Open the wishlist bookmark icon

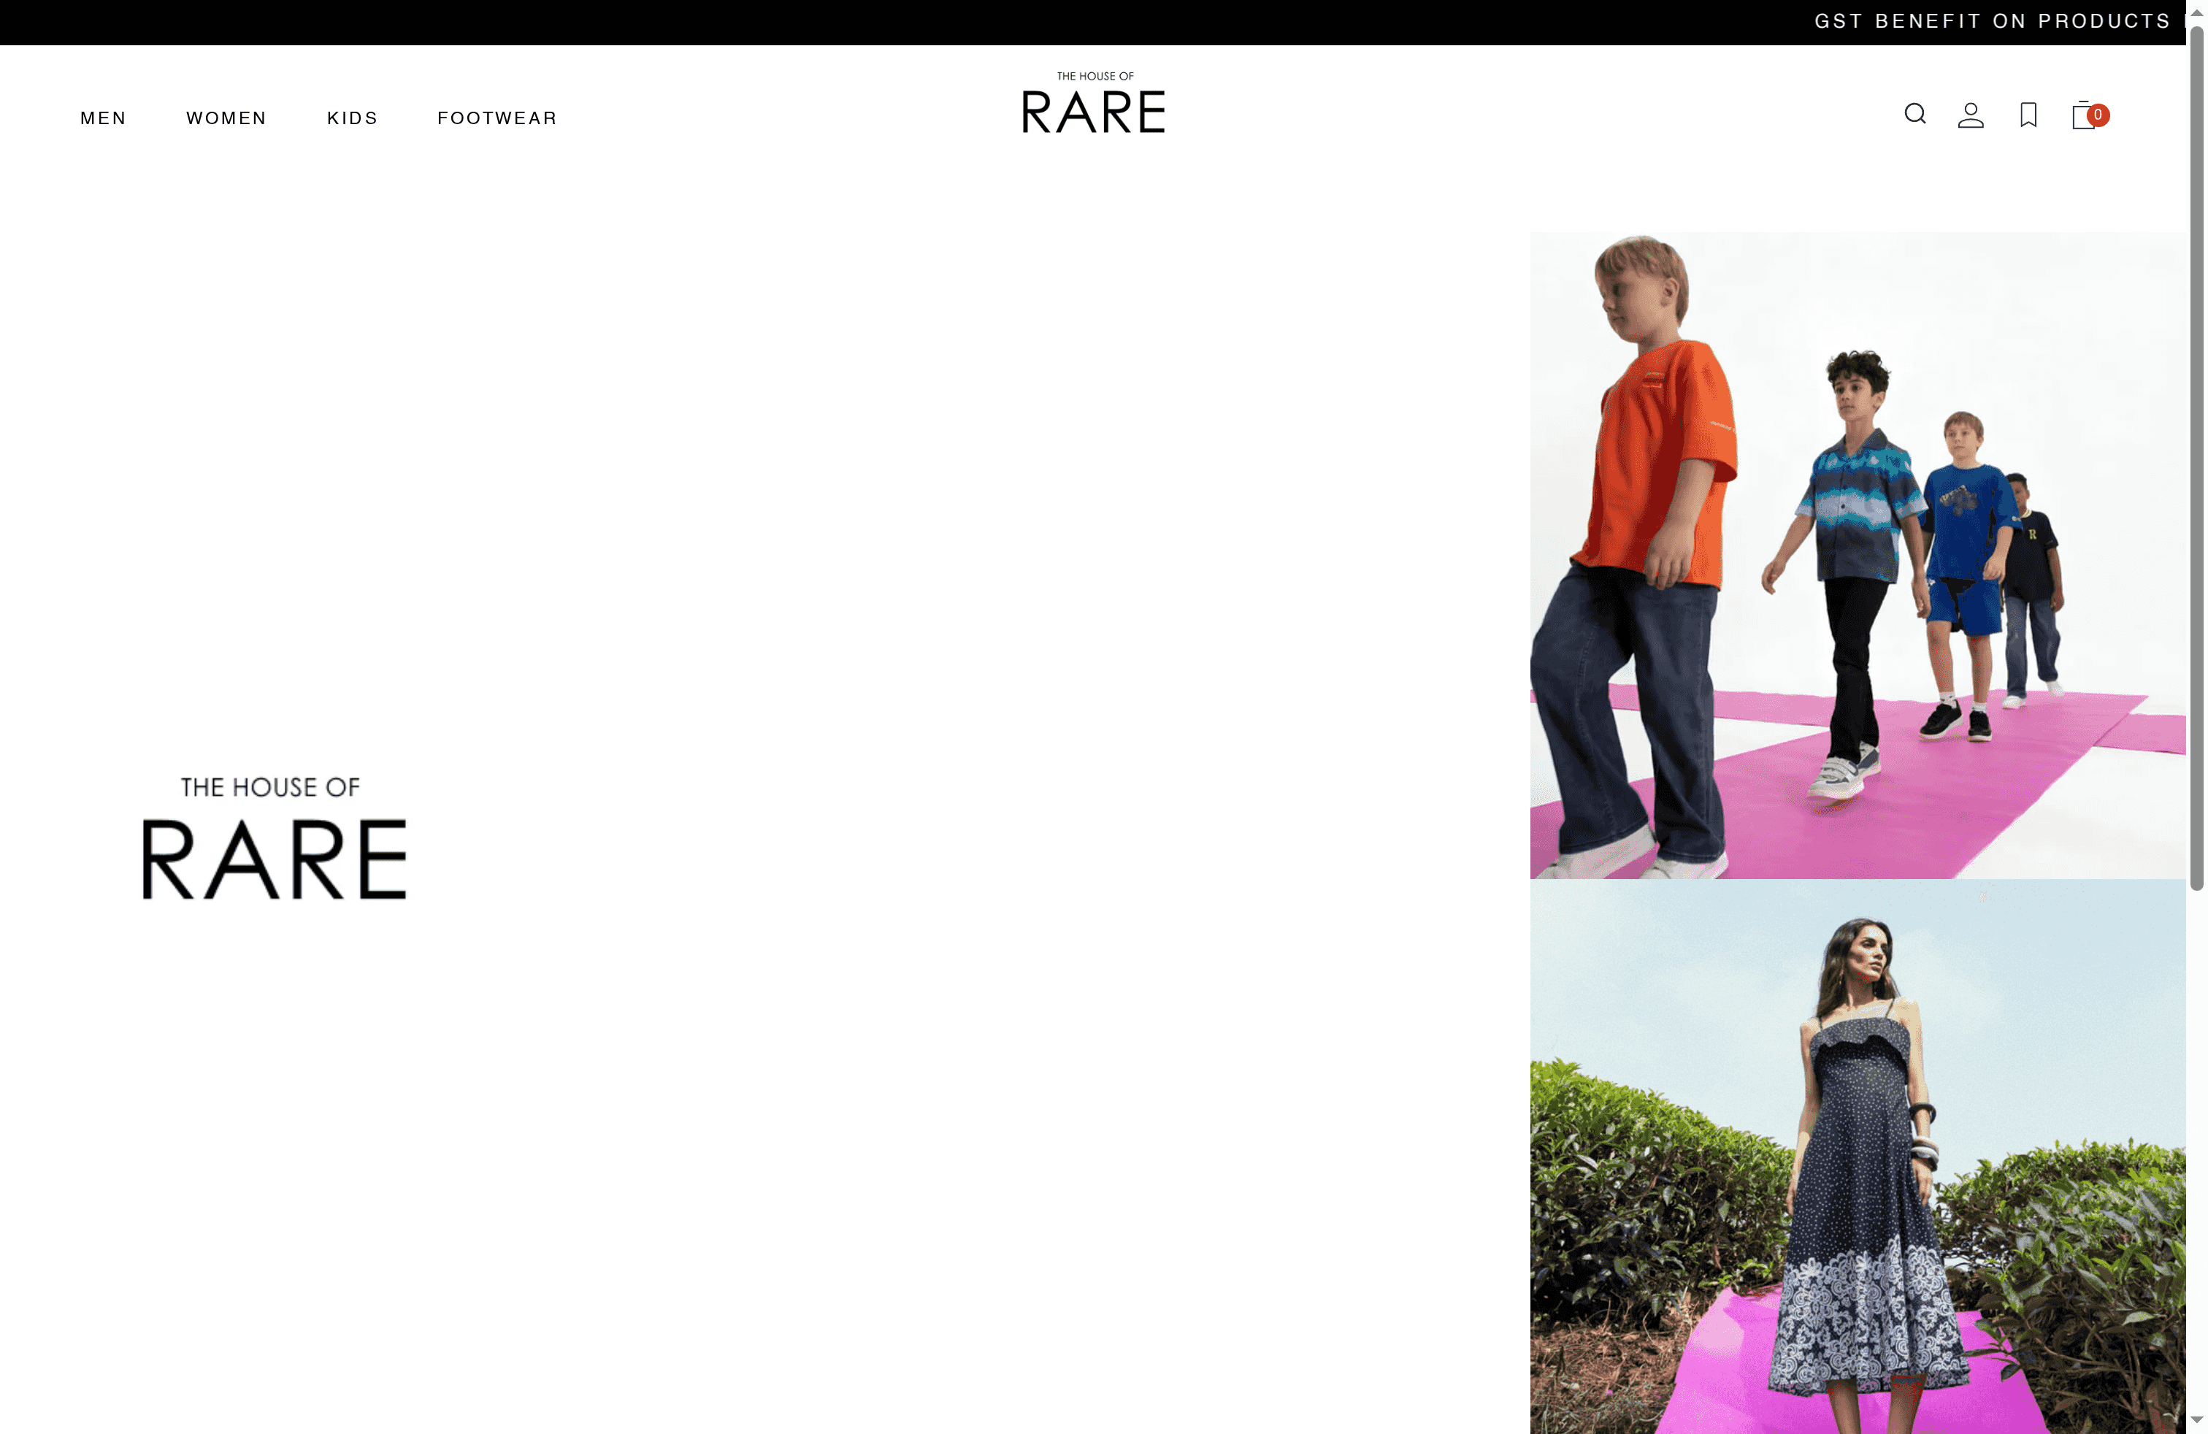pyautogui.click(x=2028, y=115)
